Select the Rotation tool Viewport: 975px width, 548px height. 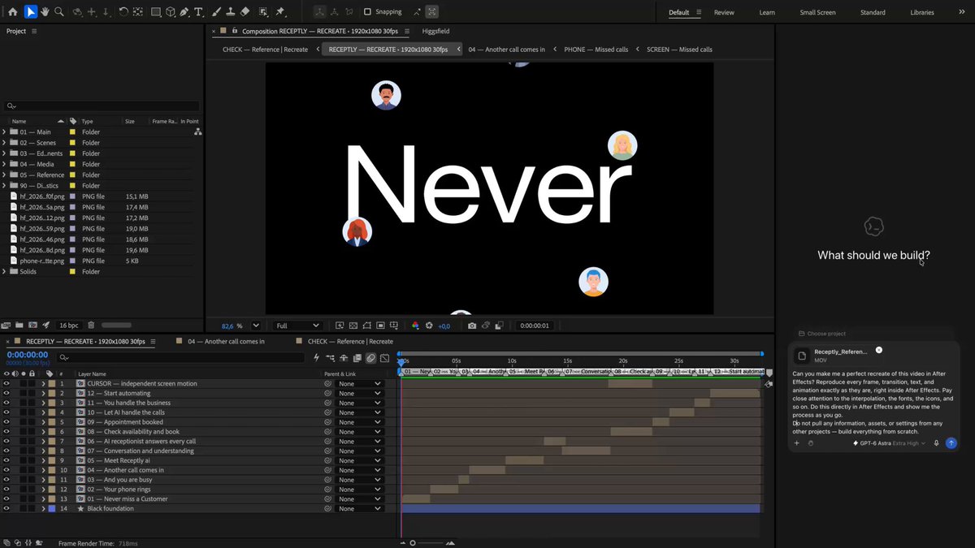pyautogui.click(x=123, y=12)
